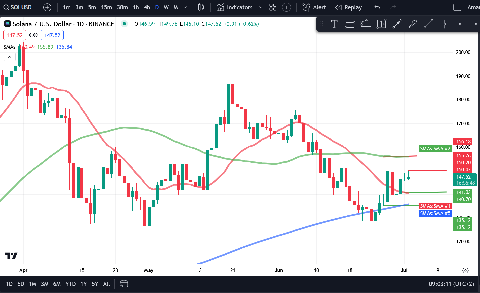The height and width of the screenshot is (293, 480).
Task: Set range to 6M
Action: 57,284
